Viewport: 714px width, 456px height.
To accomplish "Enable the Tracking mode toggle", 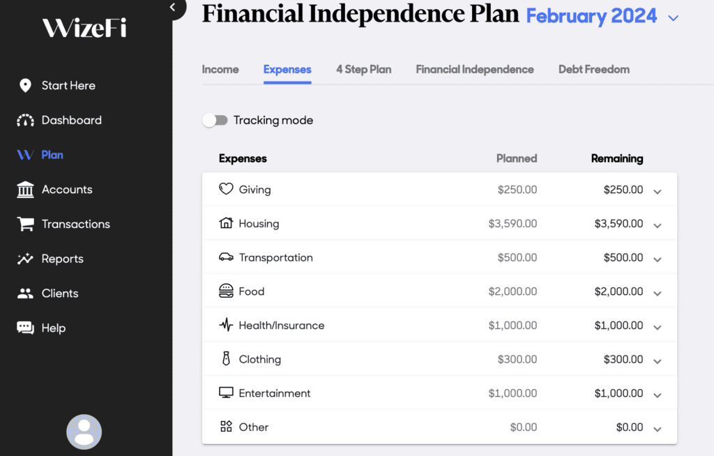I will click(x=215, y=121).
